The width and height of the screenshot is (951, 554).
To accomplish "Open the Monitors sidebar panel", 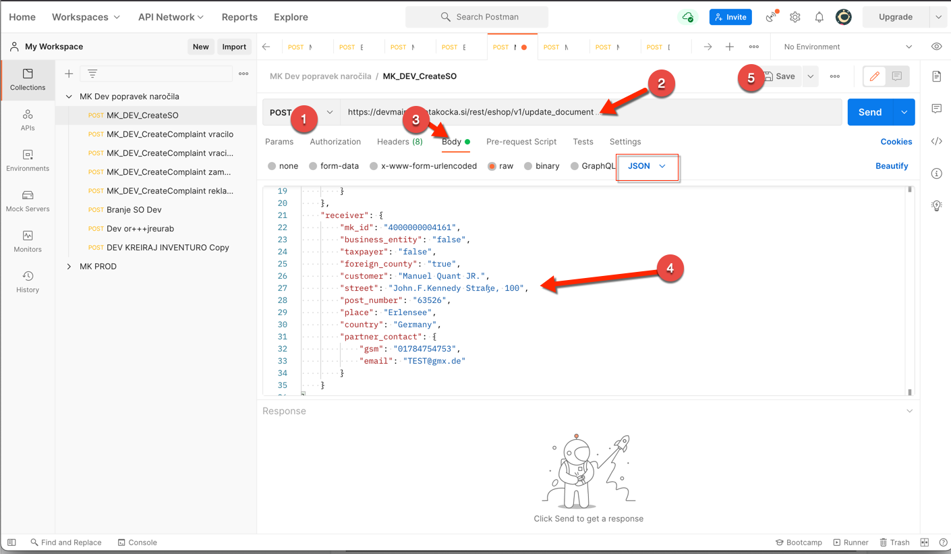I will point(28,242).
